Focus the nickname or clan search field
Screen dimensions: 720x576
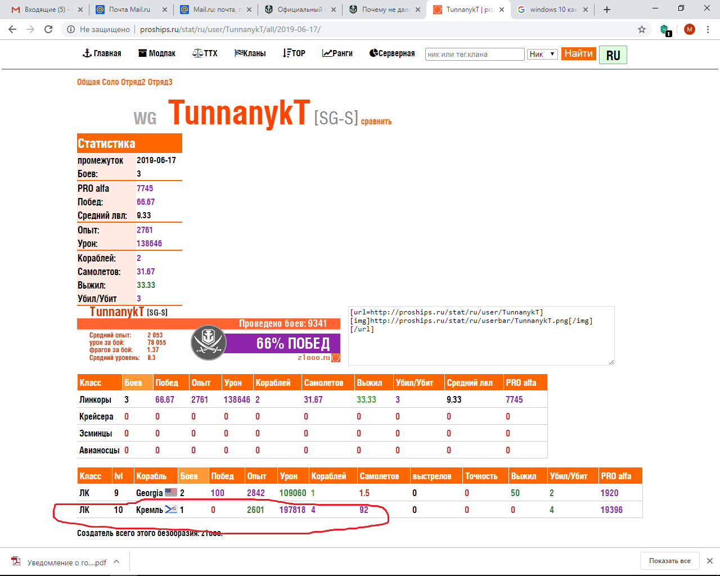pos(475,54)
